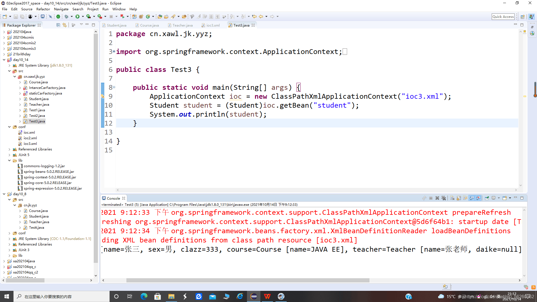The width and height of the screenshot is (537, 302).
Task: Click the console horizontal scrollbar thumb
Action: coord(248,280)
